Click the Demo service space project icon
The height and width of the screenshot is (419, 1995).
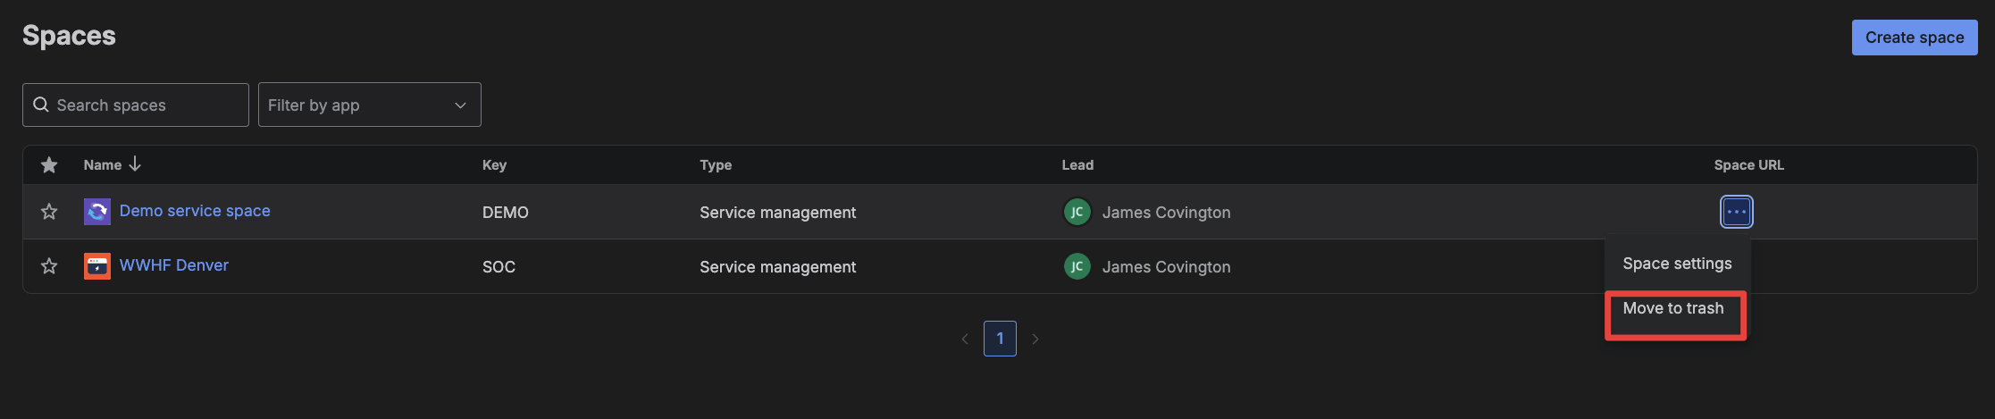tap(97, 212)
